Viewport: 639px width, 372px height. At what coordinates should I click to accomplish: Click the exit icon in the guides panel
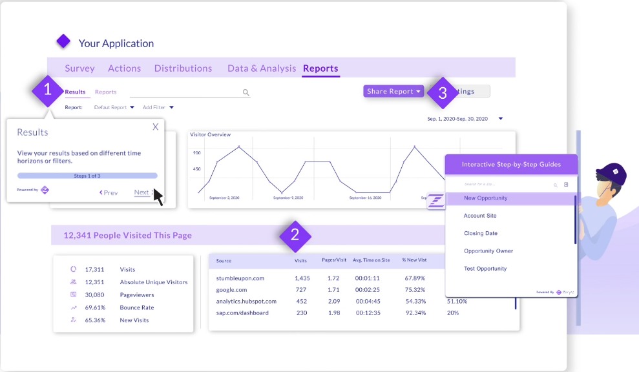(566, 185)
